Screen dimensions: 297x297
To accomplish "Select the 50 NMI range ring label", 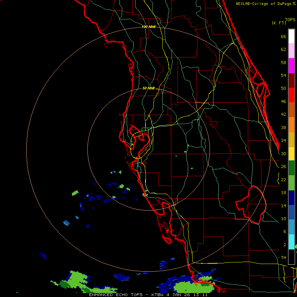I will (148, 88).
